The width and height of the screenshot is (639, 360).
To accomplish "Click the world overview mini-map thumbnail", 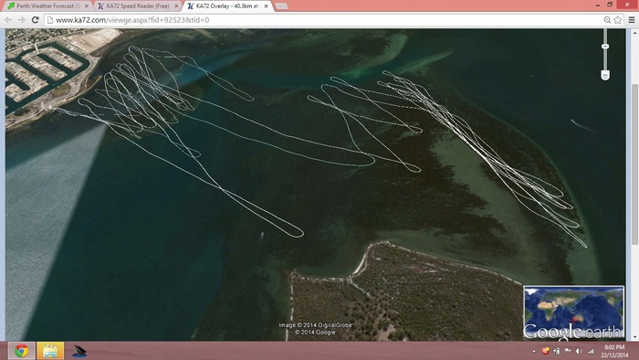I will [x=573, y=312].
